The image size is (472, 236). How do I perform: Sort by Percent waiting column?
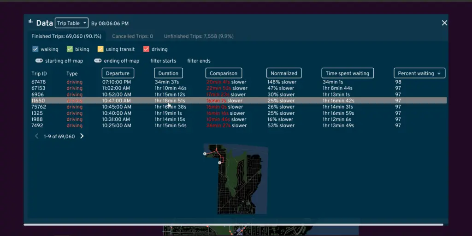pyautogui.click(x=419, y=73)
